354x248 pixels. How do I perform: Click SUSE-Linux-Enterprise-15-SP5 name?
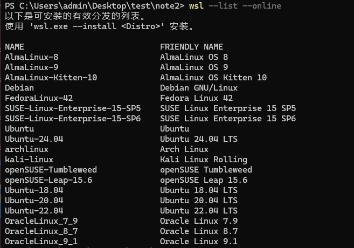(73, 108)
